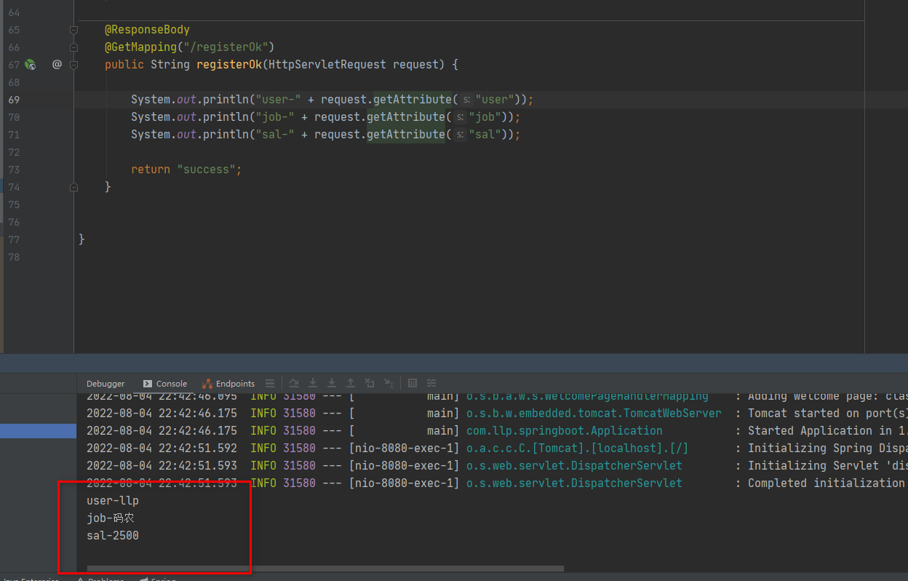Image resolution: width=908 pixels, height=581 pixels.
Task: Click the Run to Cursor debugger icon
Action: [x=389, y=383]
